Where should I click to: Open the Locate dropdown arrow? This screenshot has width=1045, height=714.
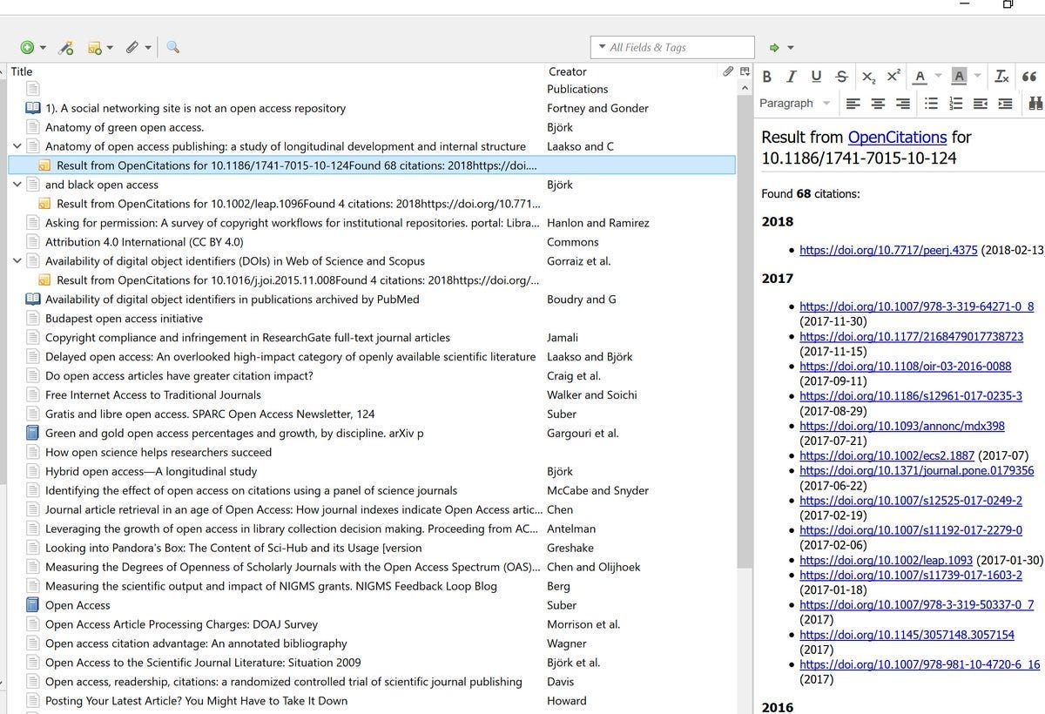pos(791,49)
